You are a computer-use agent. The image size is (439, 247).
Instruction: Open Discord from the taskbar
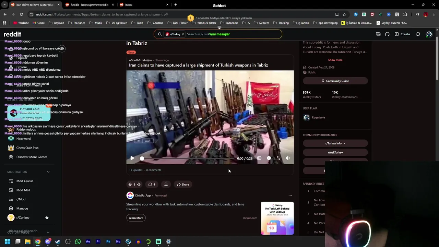[x=48, y=242]
